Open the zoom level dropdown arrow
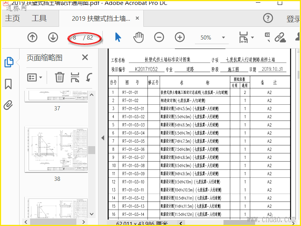The image size is (301, 226). tap(223, 37)
